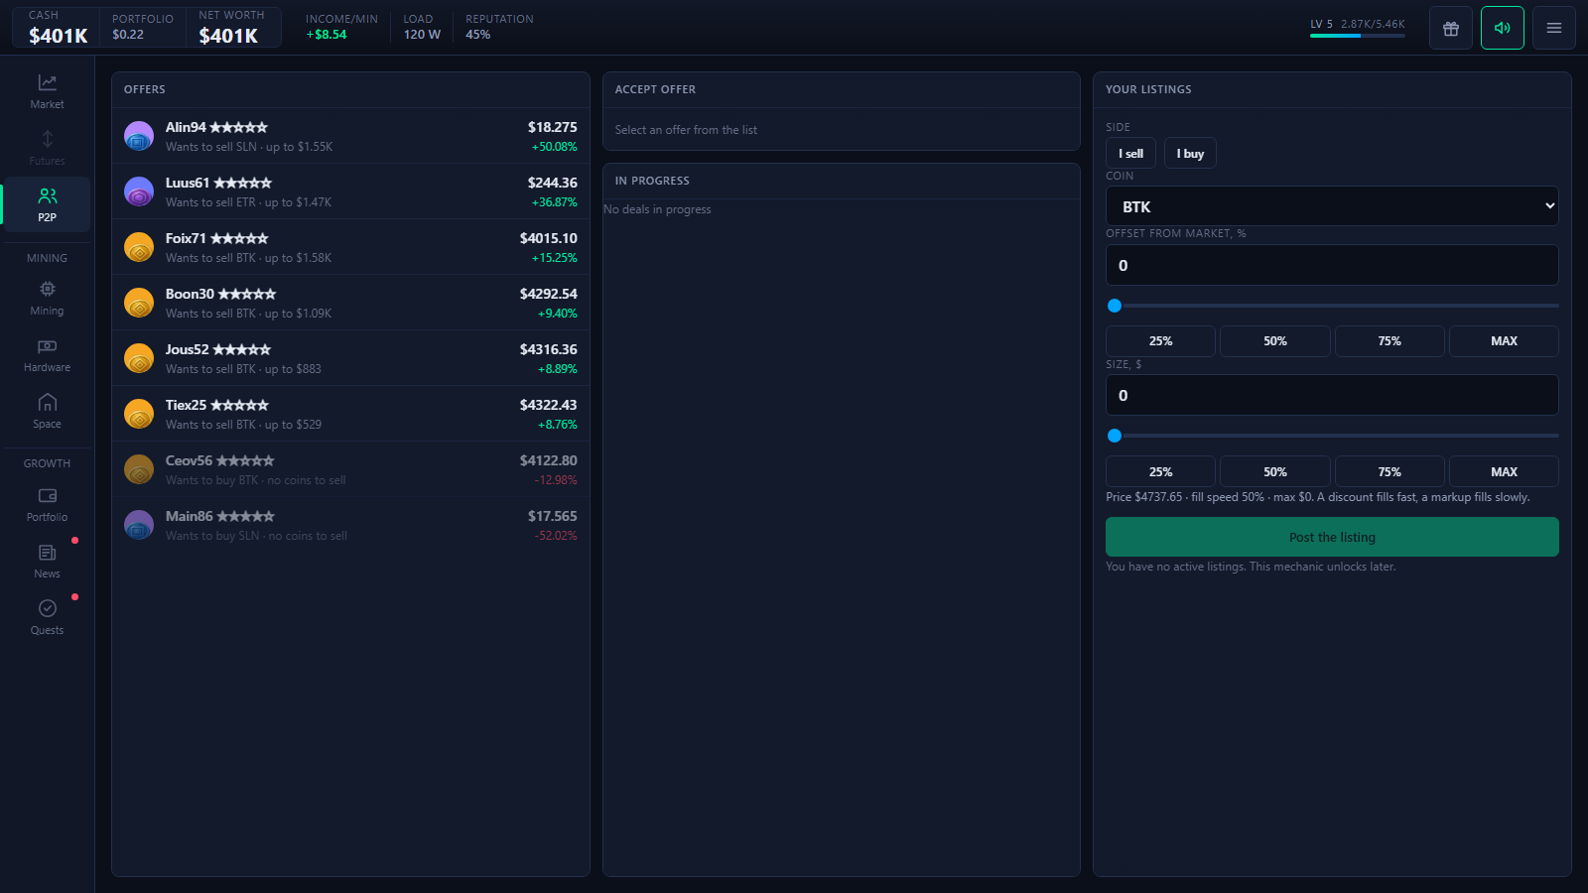
Task: Set offset to 25%
Action: click(1160, 340)
